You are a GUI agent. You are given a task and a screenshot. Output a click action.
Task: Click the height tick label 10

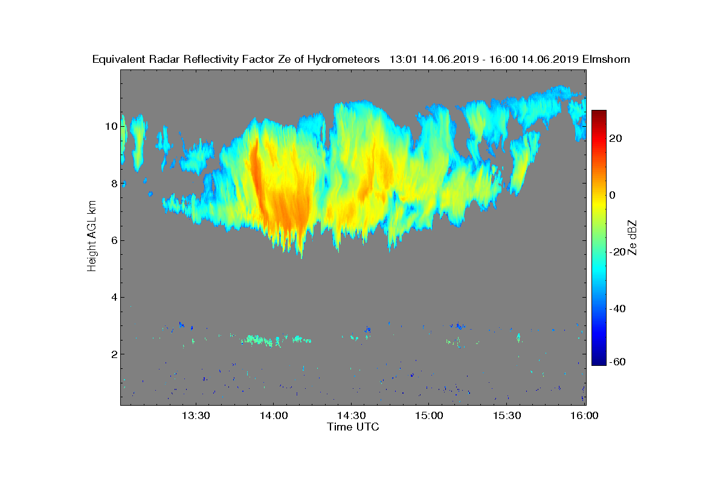click(x=111, y=127)
